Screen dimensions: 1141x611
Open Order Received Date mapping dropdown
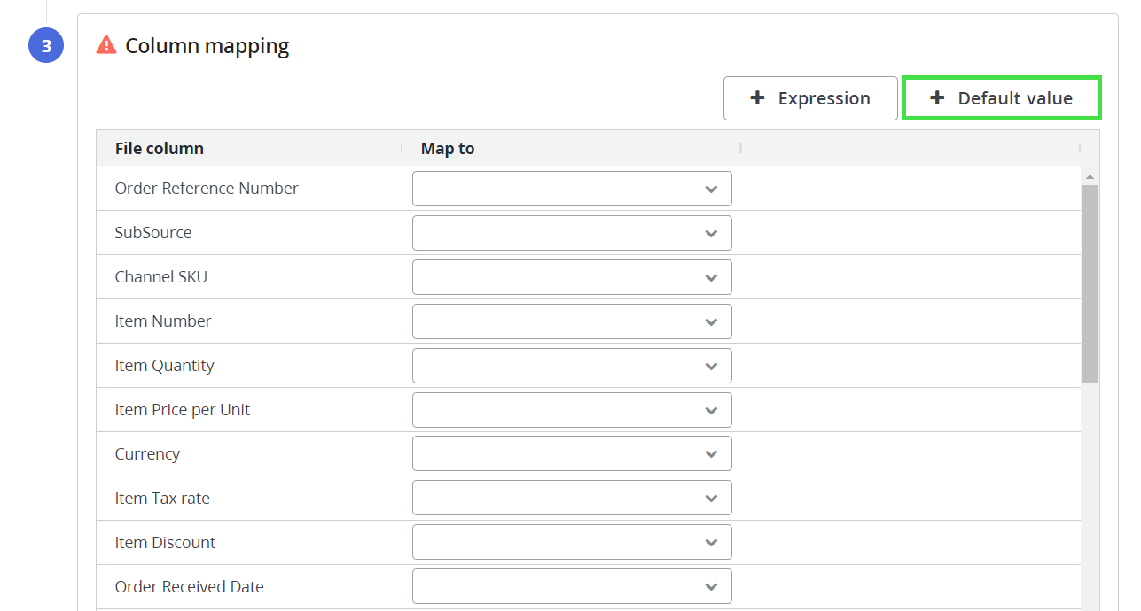point(572,586)
